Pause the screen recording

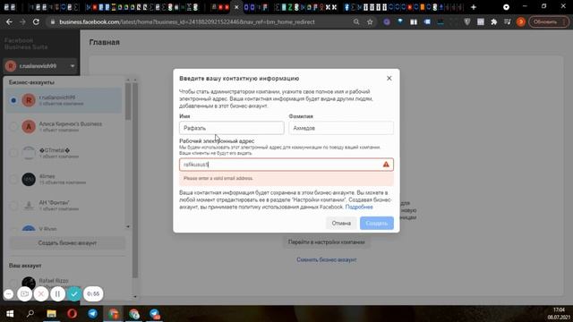(57, 294)
